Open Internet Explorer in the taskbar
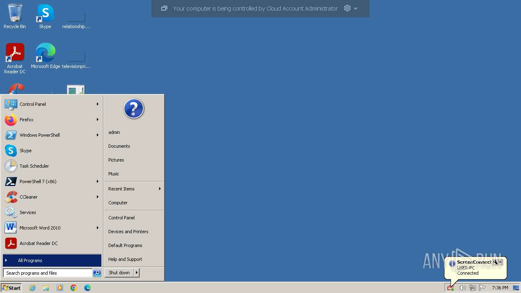 (32, 288)
